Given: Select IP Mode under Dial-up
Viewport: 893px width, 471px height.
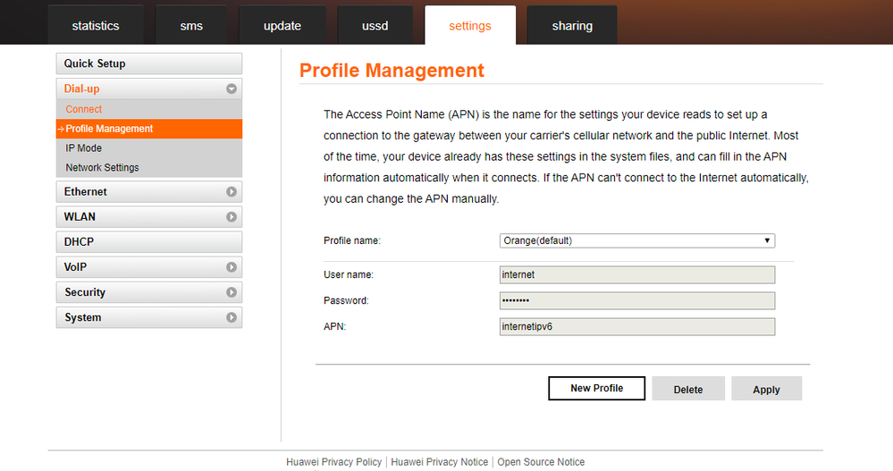Looking at the screenshot, I should click(x=84, y=148).
